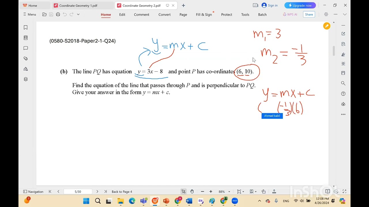The image size is (369, 207).
Task: Switch to the Protect ribbon tab
Action: click(227, 14)
